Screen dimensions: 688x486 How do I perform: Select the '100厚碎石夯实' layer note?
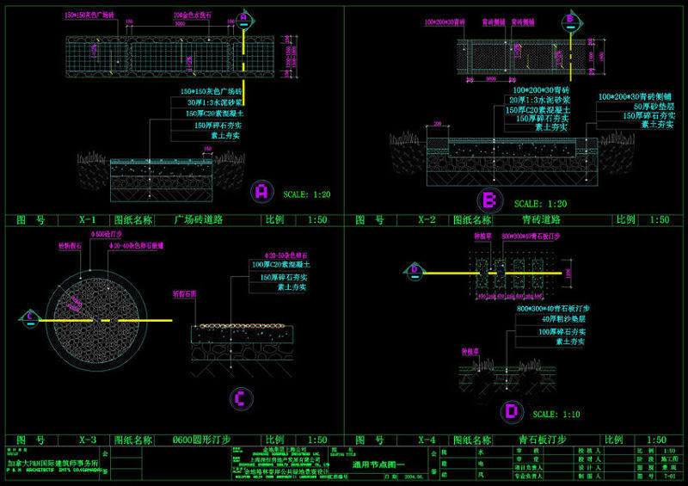coord(562,332)
